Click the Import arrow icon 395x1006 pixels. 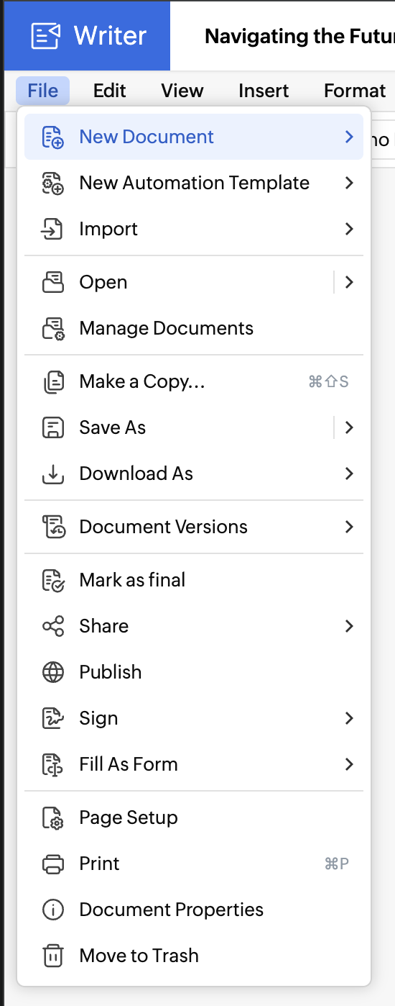tap(53, 229)
